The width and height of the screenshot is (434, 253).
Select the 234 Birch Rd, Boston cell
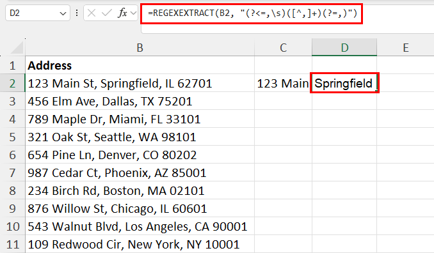(140, 191)
